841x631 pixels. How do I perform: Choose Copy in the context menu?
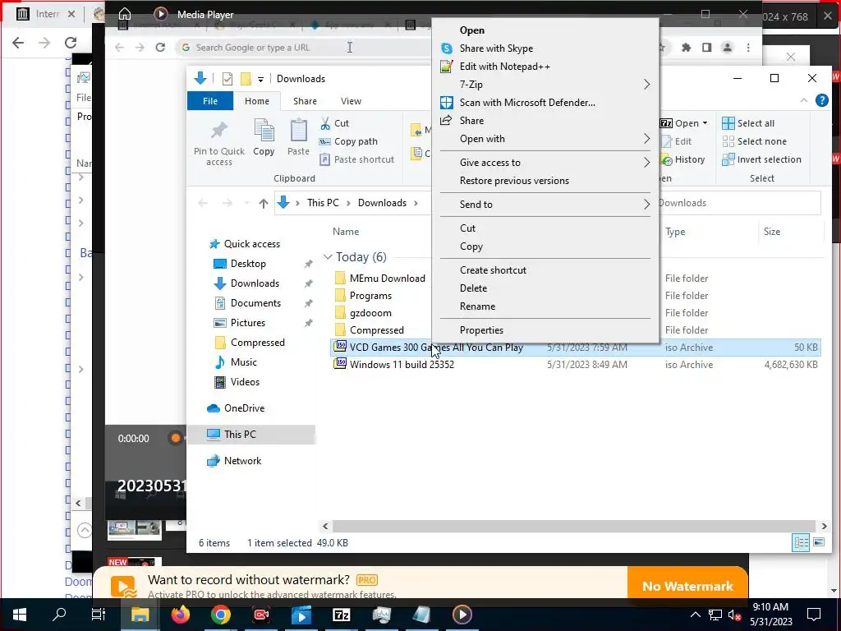[x=471, y=246]
